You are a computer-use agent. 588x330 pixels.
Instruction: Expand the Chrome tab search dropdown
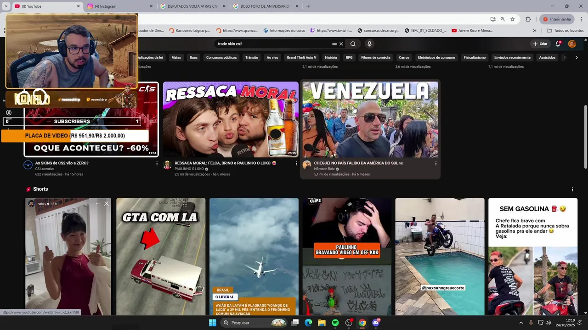pyautogui.click(x=6, y=6)
